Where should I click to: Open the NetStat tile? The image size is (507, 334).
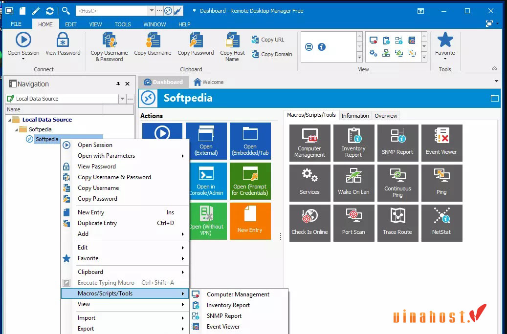pos(441,223)
